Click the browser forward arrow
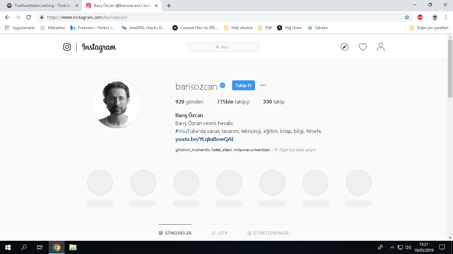The image size is (453, 254). click(x=18, y=17)
